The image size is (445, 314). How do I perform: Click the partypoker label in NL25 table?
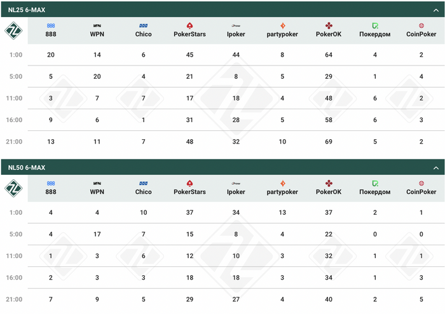pyautogui.click(x=282, y=34)
